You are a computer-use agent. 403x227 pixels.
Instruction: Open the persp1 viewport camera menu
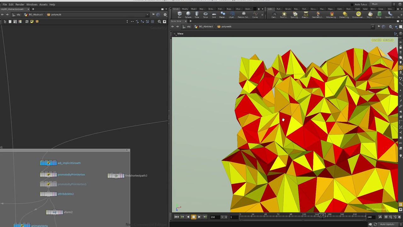click(x=376, y=40)
